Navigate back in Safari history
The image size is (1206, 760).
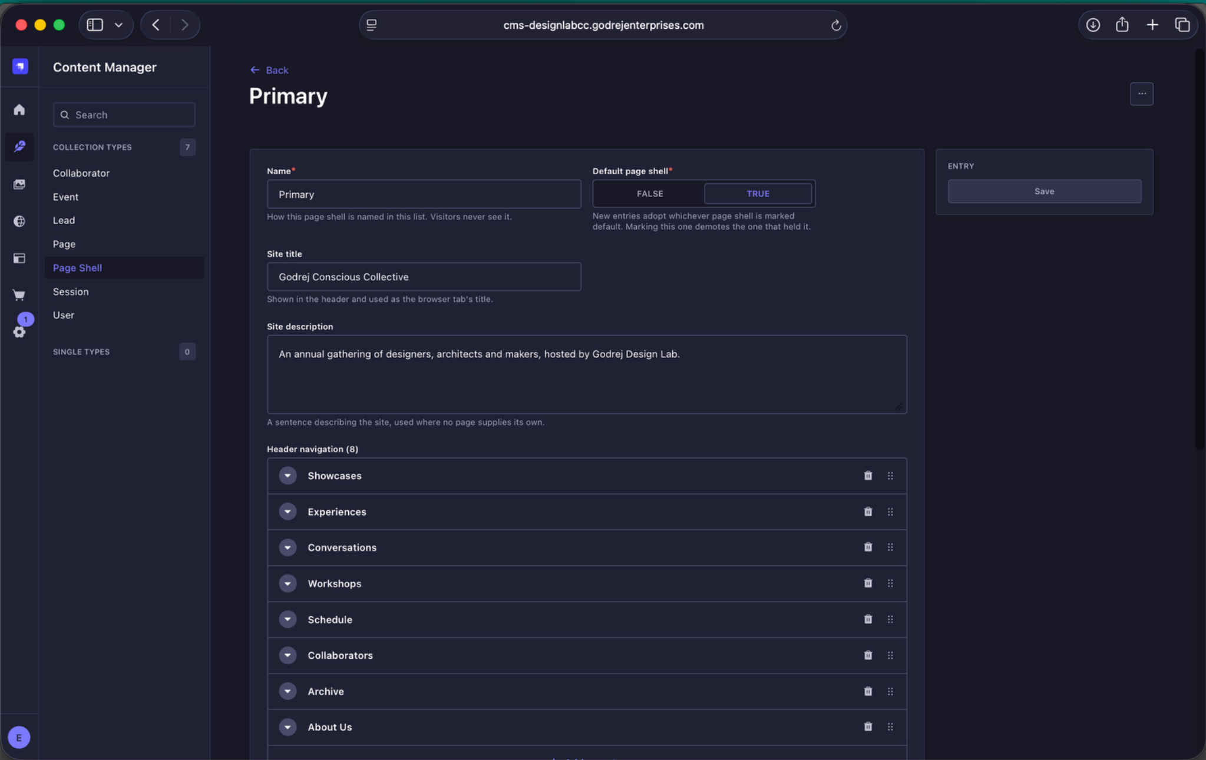[x=156, y=25]
